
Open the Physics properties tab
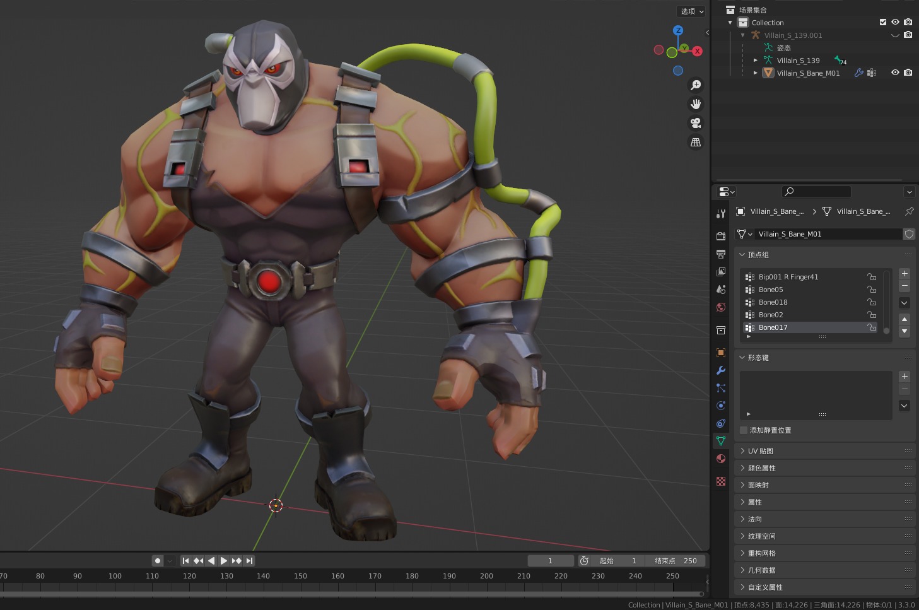(x=721, y=406)
